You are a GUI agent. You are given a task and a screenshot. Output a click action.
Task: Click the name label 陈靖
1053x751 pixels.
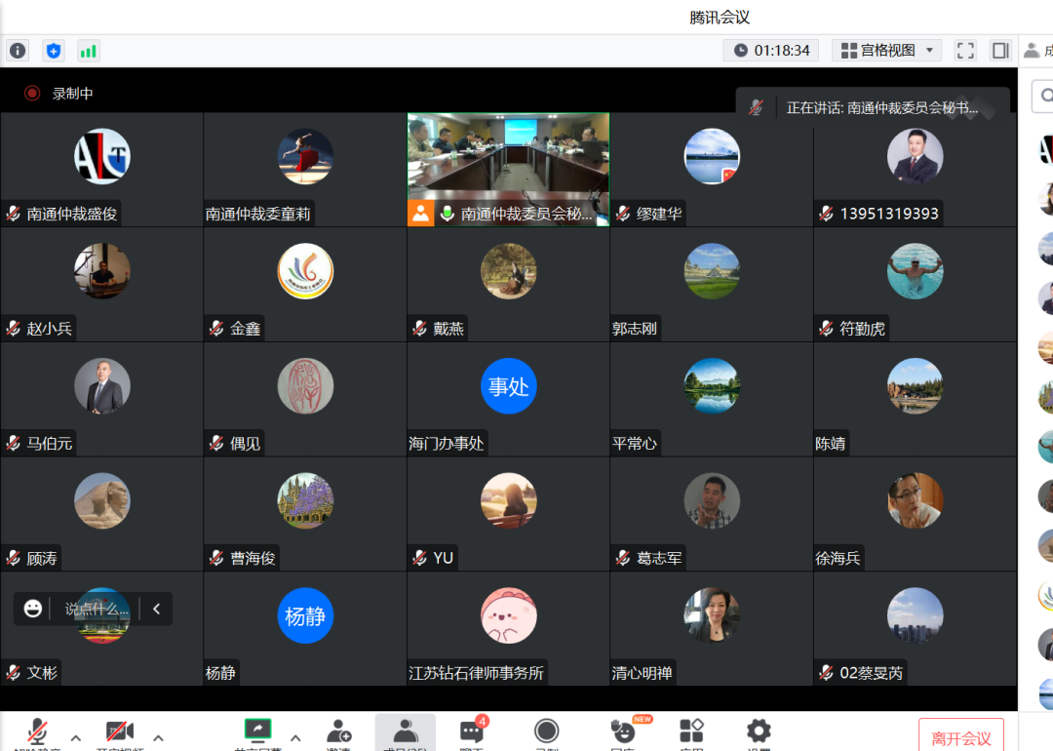tap(831, 444)
